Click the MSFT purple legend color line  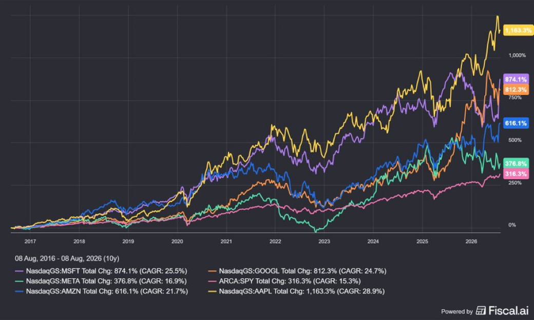[x=20, y=271]
